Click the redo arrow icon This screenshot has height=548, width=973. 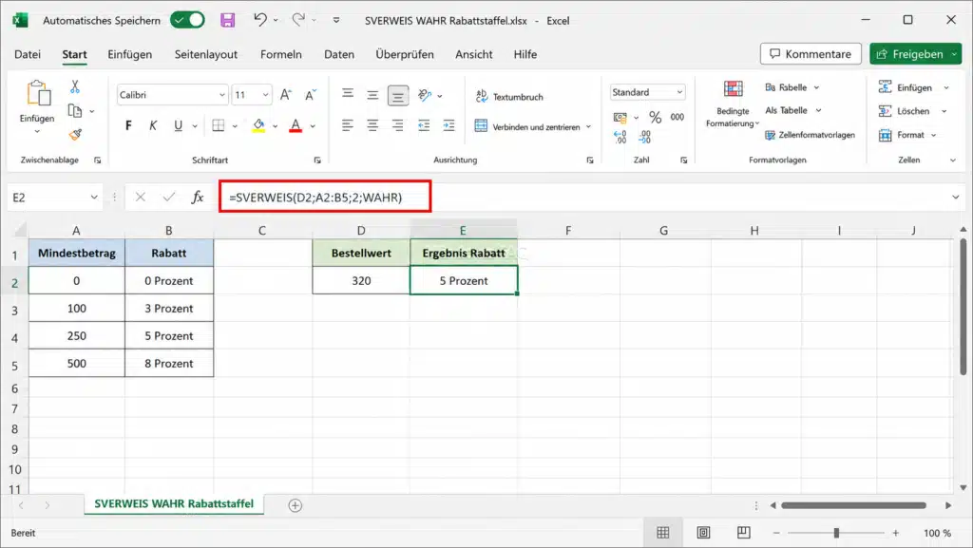tap(298, 20)
